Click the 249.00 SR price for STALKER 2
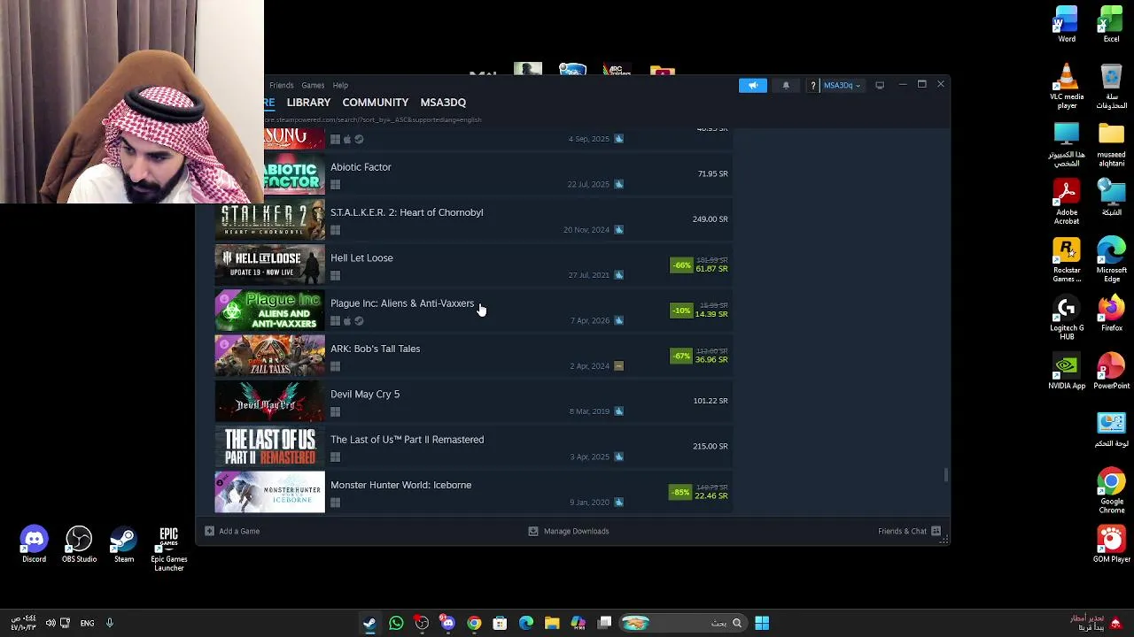The image size is (1134, 637). pyautogui.click(x=710, y=219)
